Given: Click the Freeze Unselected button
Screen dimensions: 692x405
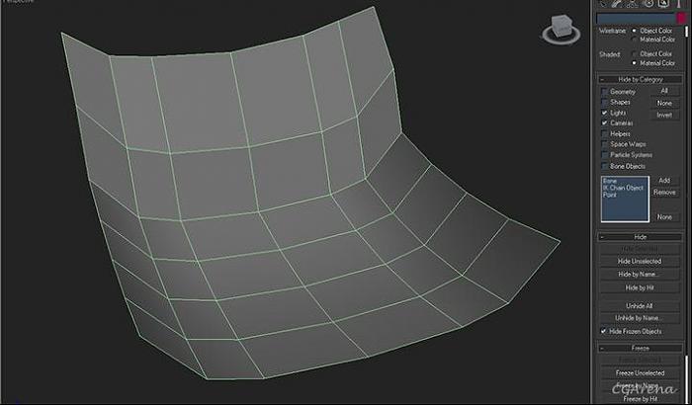Looking at the screenshot, I should [x=639, y=372].
